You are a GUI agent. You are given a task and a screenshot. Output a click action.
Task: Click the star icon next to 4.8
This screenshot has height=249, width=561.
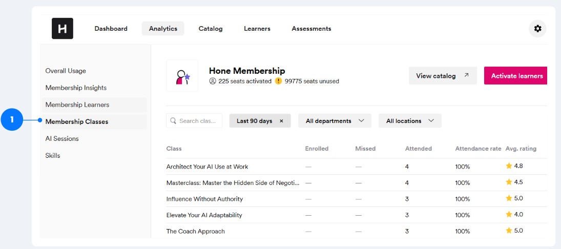[x=509, y=165]
